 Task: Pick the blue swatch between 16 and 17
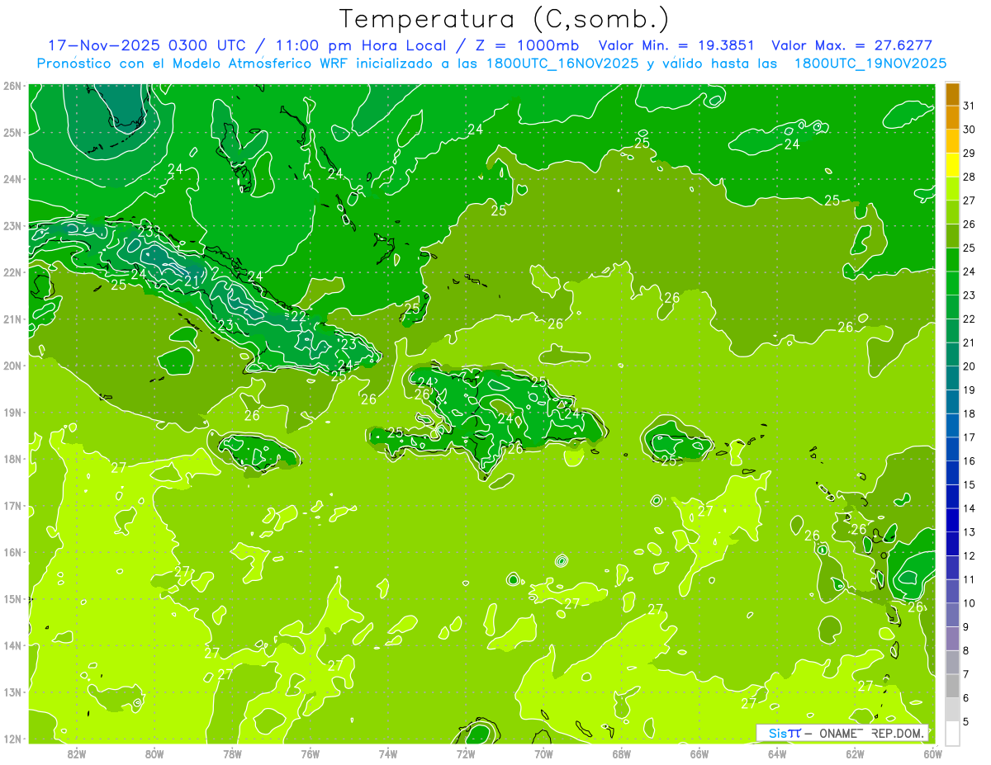pyautogui.click(x=952, y=449)
